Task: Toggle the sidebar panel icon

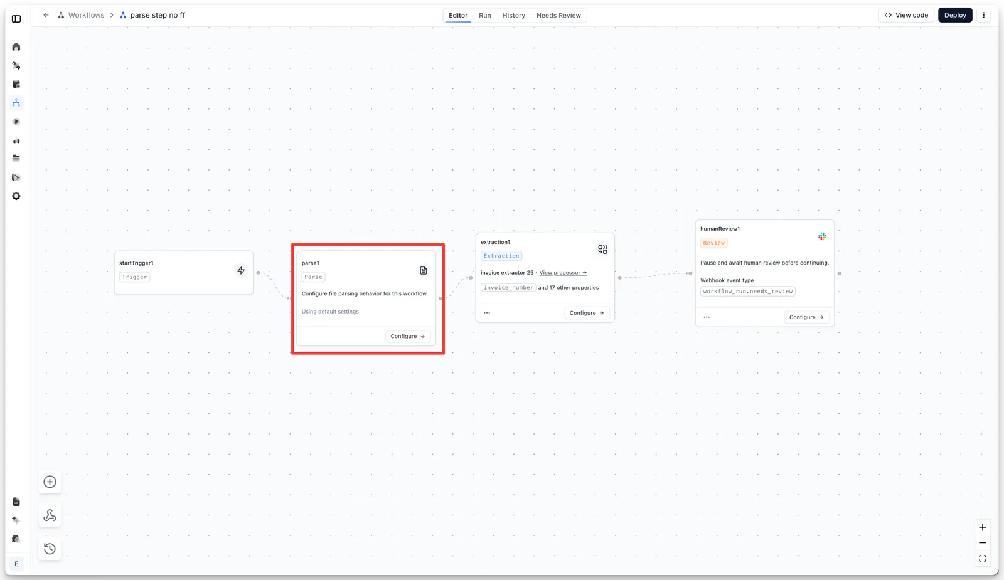Action: [x=16, y=19]
